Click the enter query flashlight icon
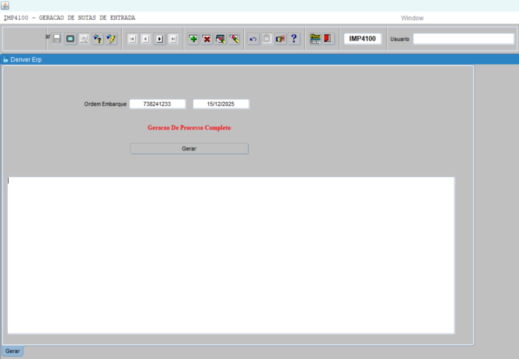 pyautogui.click(x=98, y=39)
